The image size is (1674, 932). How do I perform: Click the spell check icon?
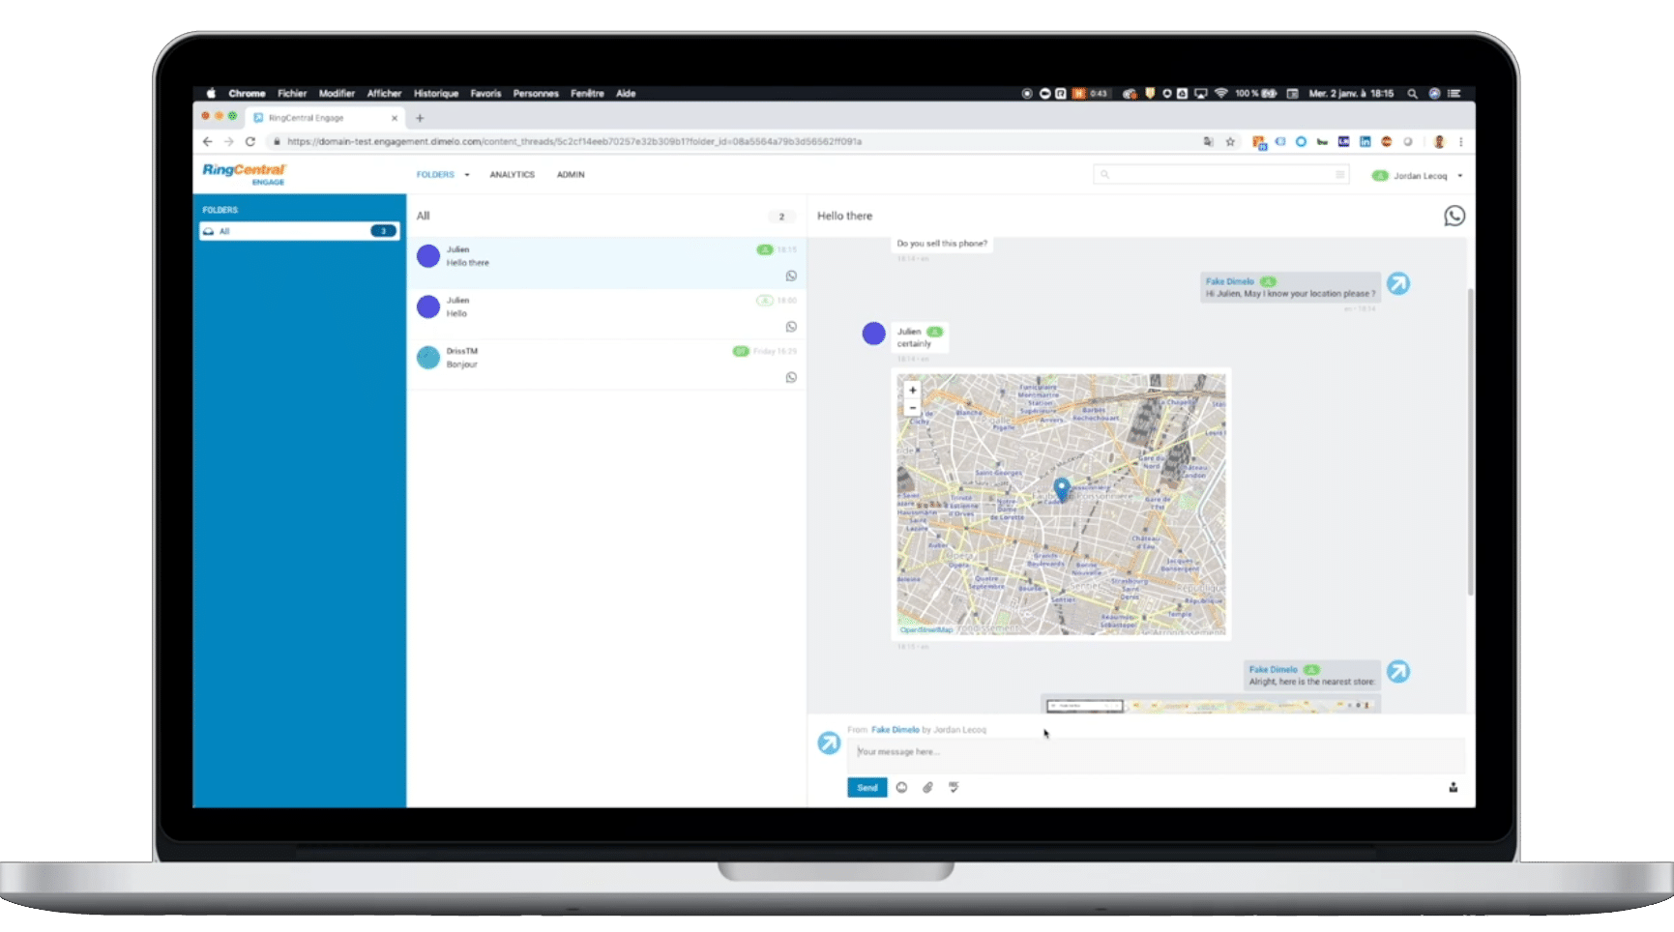pos(954,788)
